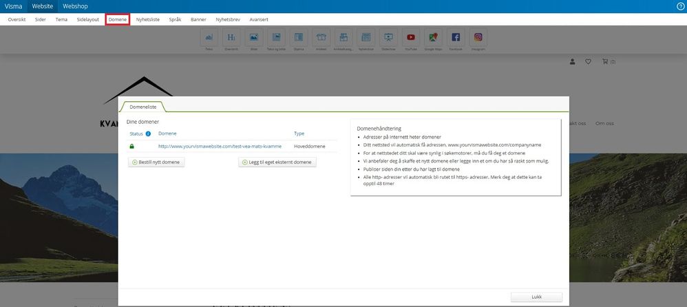The width and height of the screenshot is (687, 307).
Task: Select the Artikkelkategori widget icon
Action: [343, 37]
